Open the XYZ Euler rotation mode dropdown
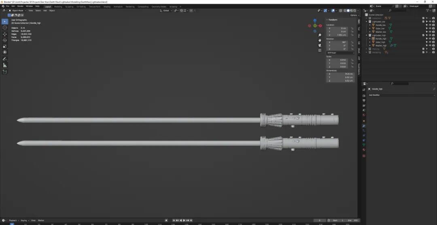The height and width of the screenshot is (225, 437). pos(341,53)
